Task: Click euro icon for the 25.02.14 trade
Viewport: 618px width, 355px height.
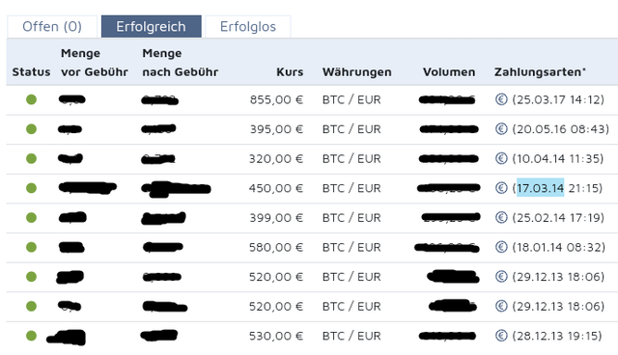Action: [501, 217]
